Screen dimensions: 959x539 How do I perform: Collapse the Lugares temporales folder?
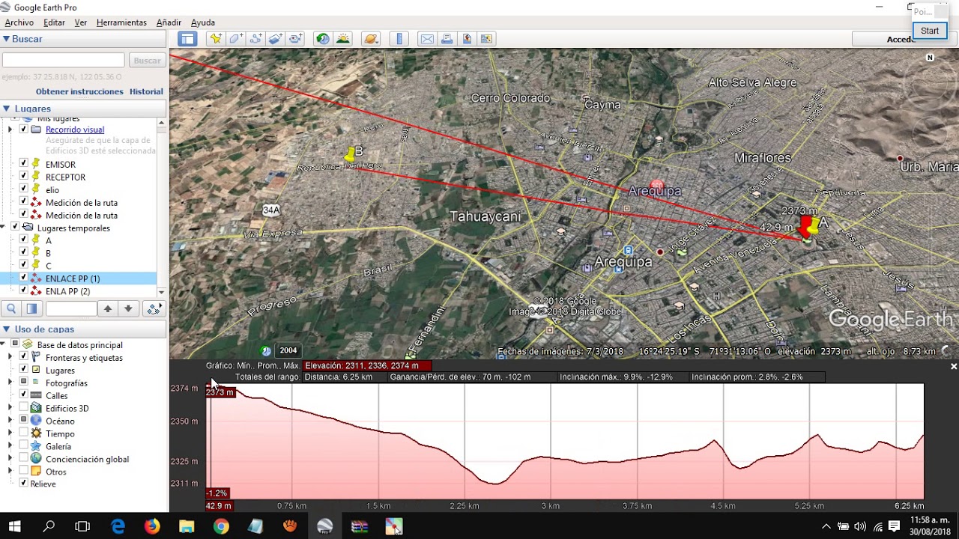pyautogui.click(x=4, y=228)
